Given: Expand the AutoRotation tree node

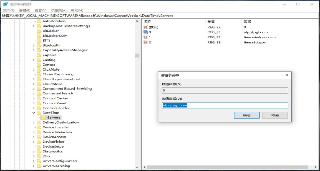Looking at the screenshot, I should [x=34, y=21].
